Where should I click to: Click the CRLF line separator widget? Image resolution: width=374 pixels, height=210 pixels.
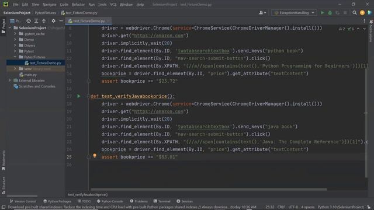281,207
